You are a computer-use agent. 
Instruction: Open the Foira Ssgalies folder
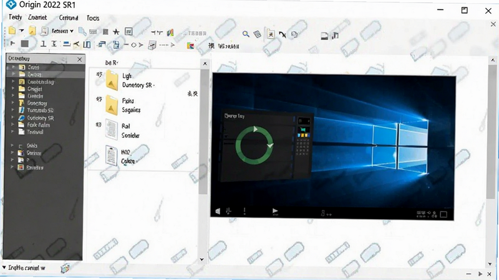click(x=123, y=105)
